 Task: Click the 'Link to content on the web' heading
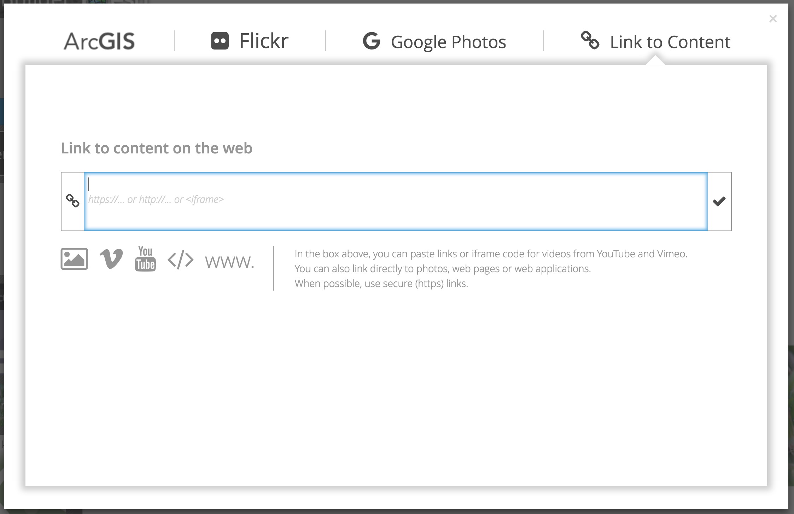click(x=157, y=148)
